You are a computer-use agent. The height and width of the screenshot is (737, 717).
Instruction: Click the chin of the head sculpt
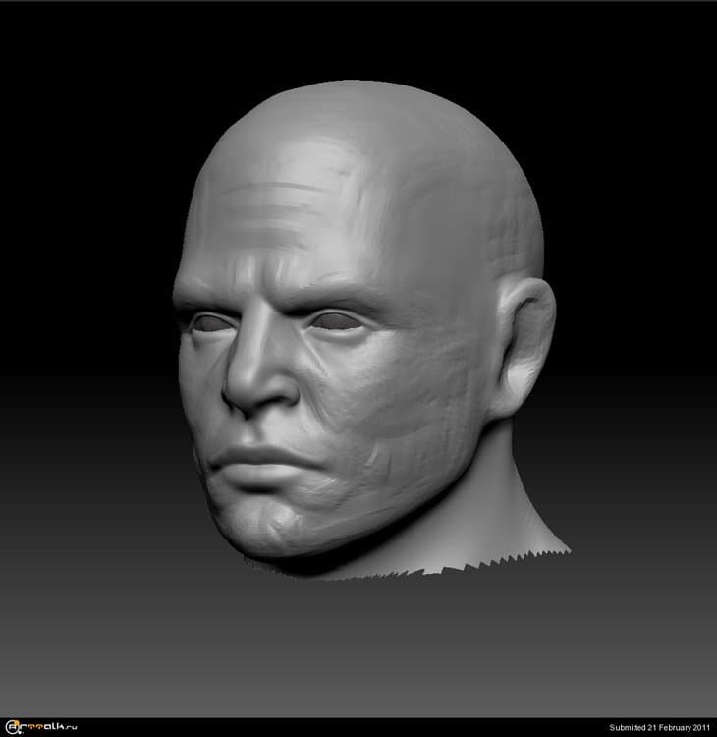265,531
